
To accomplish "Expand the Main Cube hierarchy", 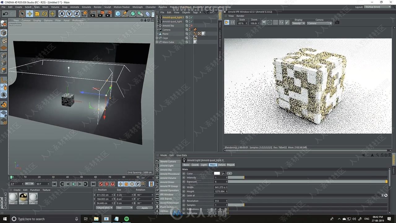I will 157,42.
